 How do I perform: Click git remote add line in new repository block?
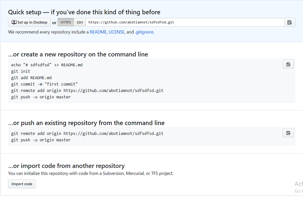pos(87,90)
